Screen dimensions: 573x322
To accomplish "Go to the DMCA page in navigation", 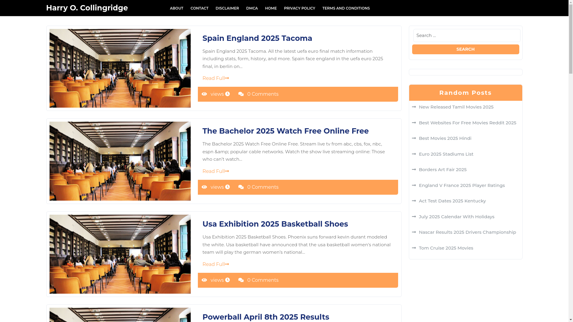I will pyautogui.click(x=252, y=8).
